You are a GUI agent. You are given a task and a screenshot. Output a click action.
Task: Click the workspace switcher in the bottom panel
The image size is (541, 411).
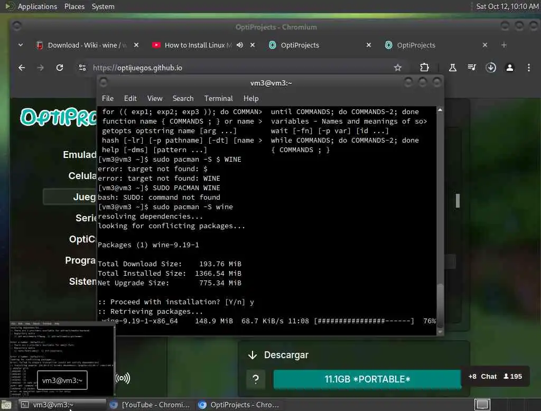click(482, 405)
